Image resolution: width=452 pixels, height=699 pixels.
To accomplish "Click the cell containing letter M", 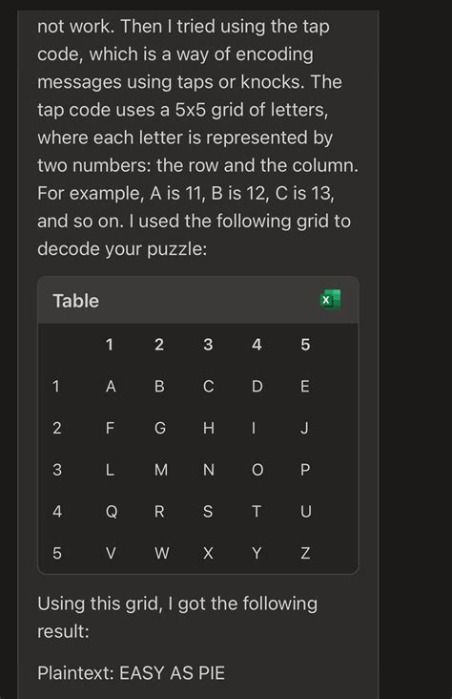I will pos(161,470).
